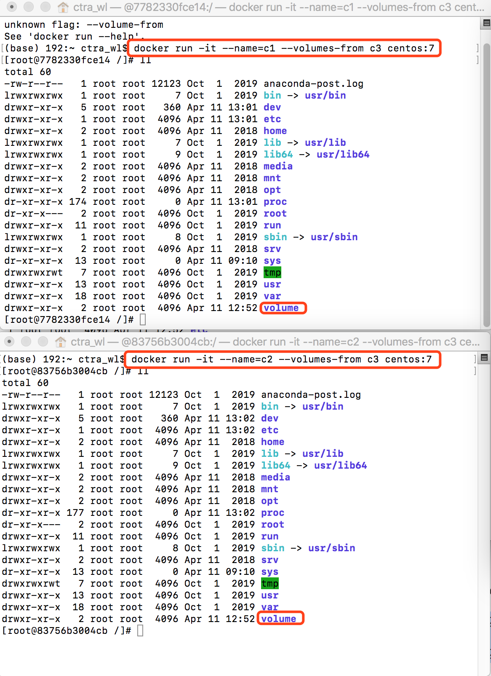The height and width of the screenshot is (676, 491).
Task: Click 'usr/sbin' target in the c1 window
Action: point(334,237)
